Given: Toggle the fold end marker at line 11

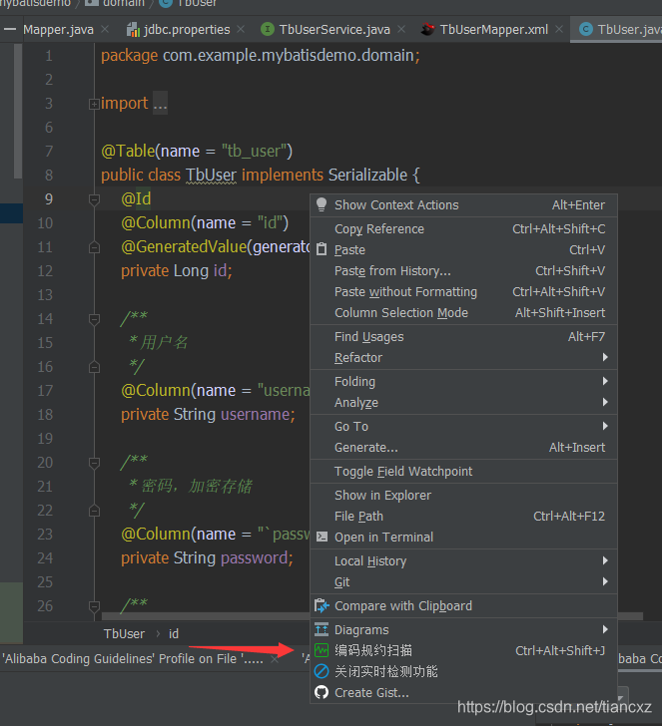Looking at the screenshot, I should tap(94, 247).
